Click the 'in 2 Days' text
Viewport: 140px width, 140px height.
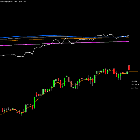point(134,88)
